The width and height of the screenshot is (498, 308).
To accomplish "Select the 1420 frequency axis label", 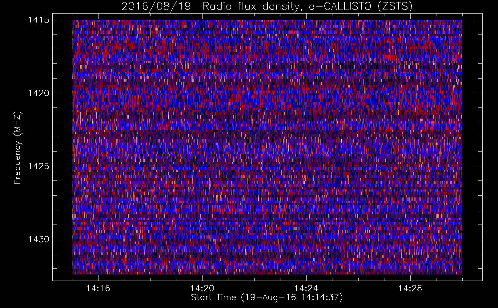I will point(38,93).
